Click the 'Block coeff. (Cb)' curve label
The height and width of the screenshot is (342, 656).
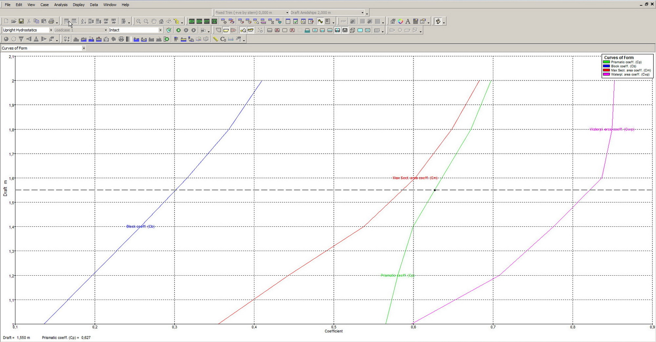pyautogui.click(x=140, y=226)
